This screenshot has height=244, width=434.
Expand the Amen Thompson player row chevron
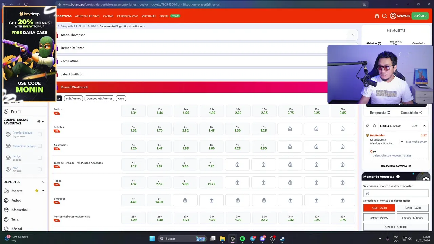(353, 35)
